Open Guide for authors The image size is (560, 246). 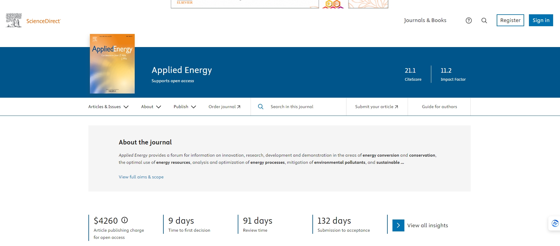click(x=439, y=107)
